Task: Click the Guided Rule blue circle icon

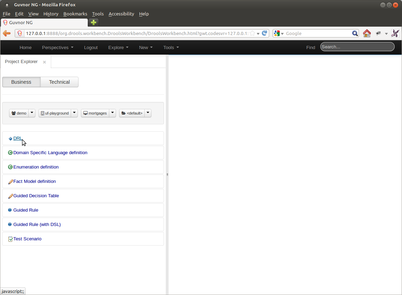Action: 10,210
